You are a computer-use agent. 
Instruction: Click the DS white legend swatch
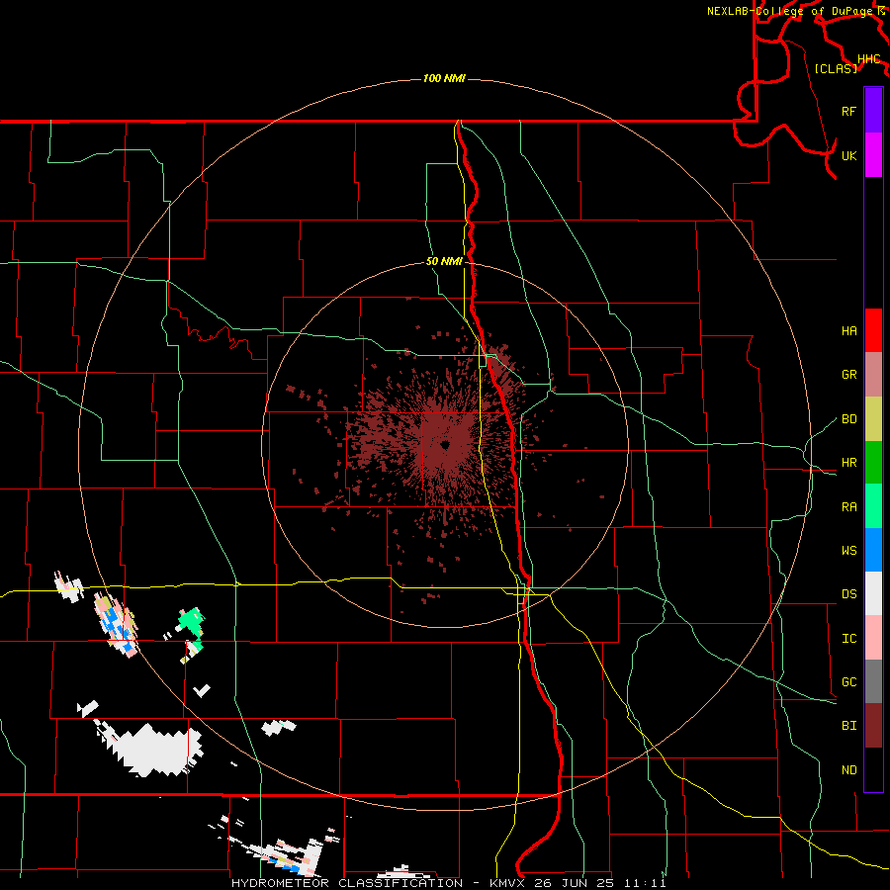pos(873,593)
